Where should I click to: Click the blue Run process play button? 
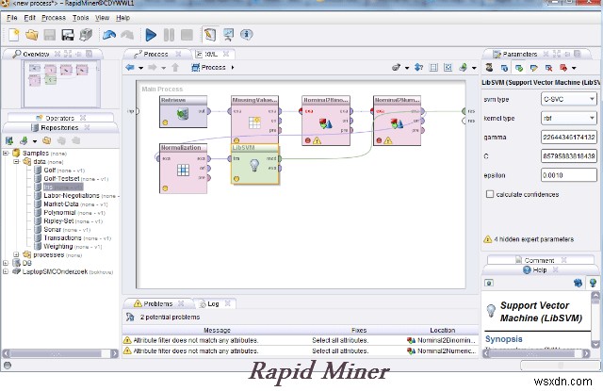coord(150,35)
